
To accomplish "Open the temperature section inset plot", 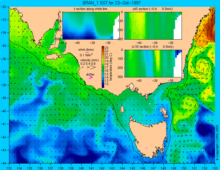I will click(x=91, y=26).
